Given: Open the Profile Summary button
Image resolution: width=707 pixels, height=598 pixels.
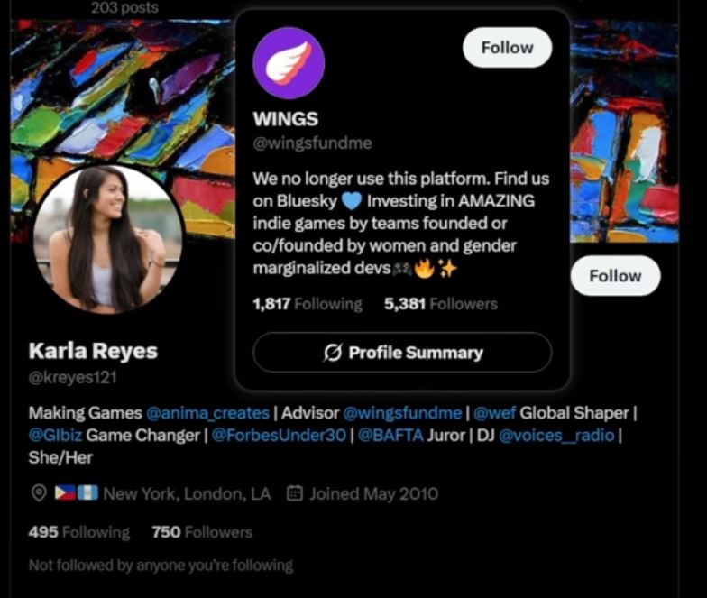Looking at the screenshot, I should [x=402, y=353].
